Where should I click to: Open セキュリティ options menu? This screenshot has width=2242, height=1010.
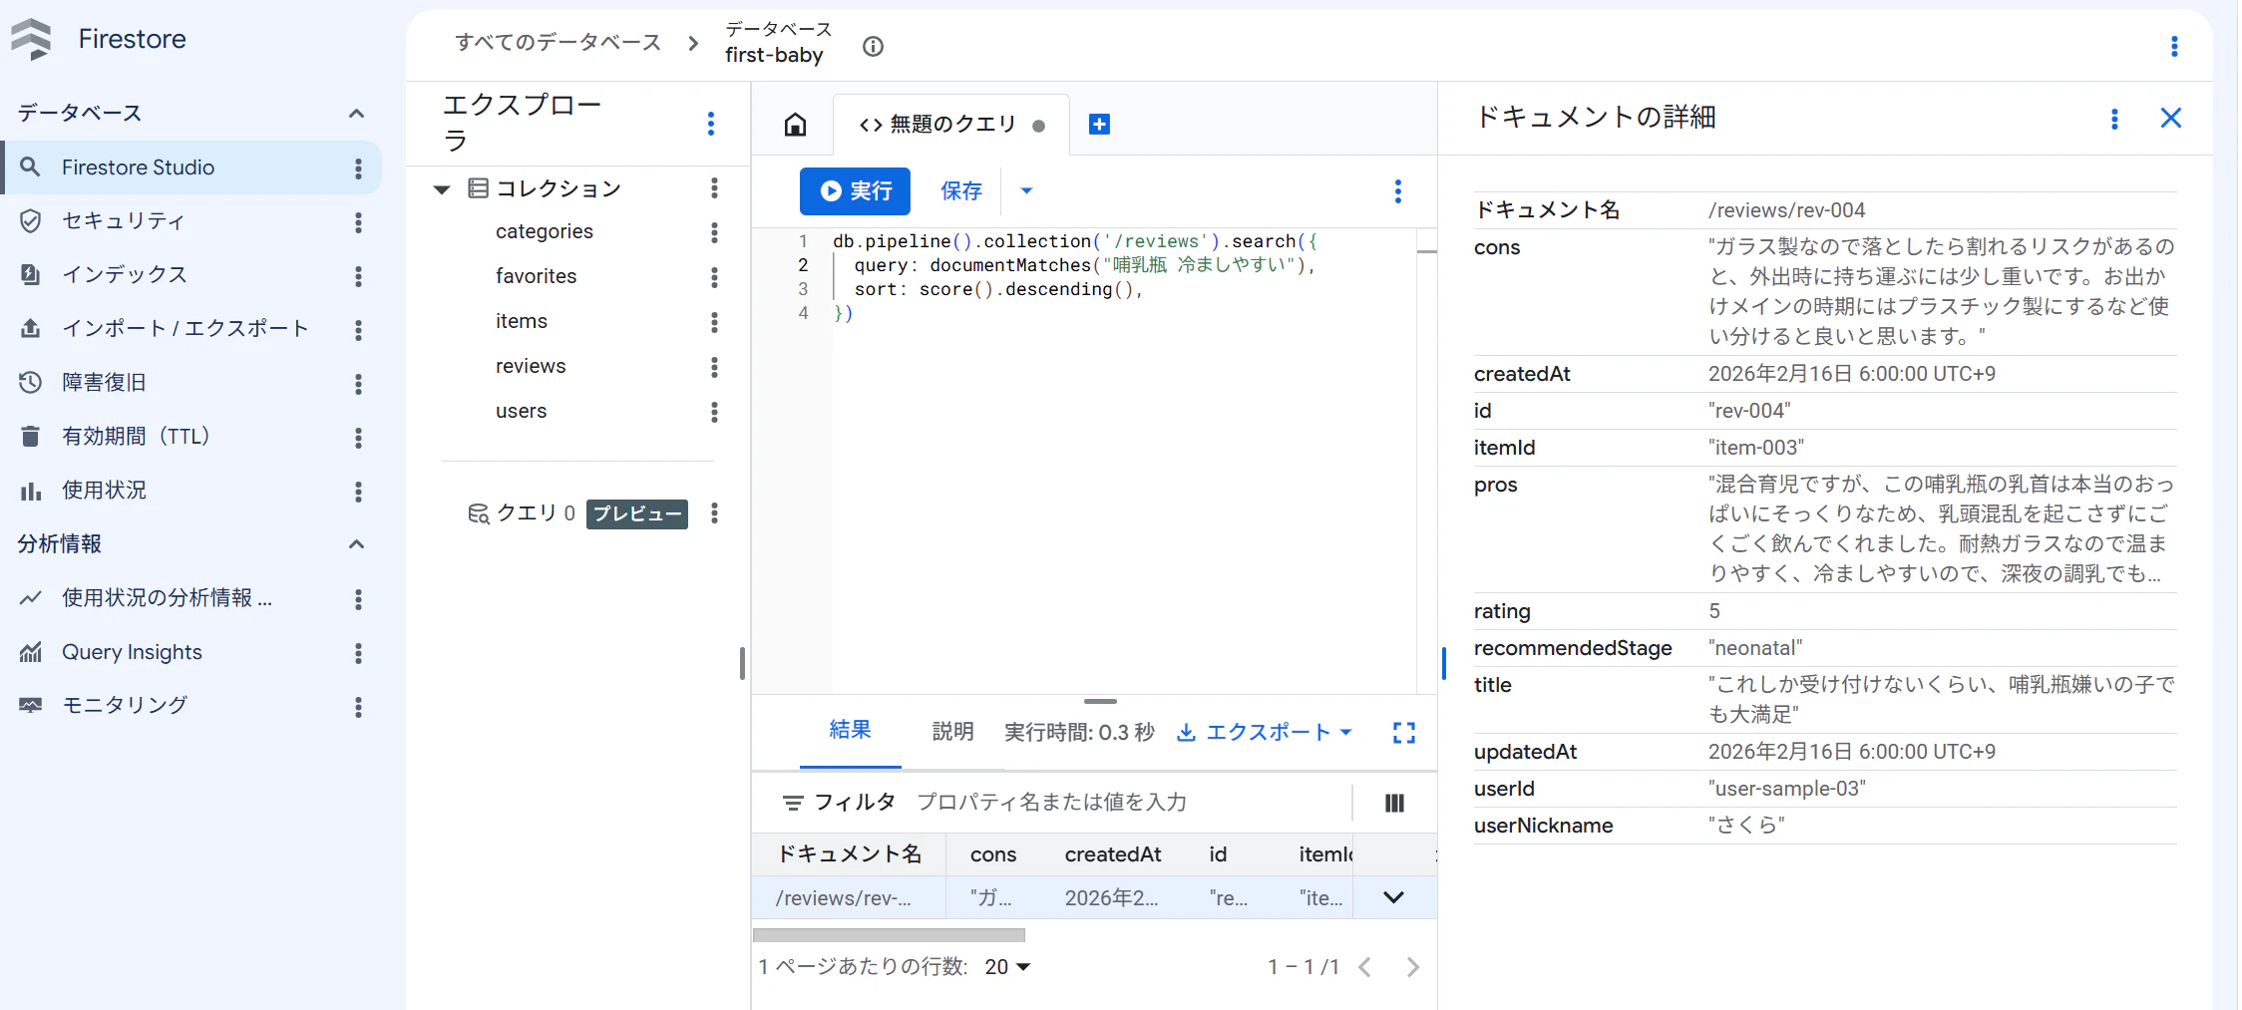pyautogui.click(x=358, y=221)
